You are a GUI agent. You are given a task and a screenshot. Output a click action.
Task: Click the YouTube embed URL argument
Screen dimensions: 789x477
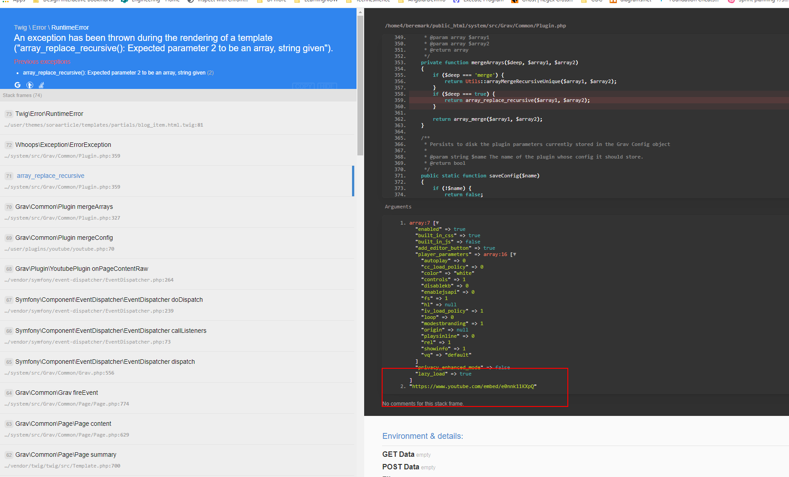473,386
